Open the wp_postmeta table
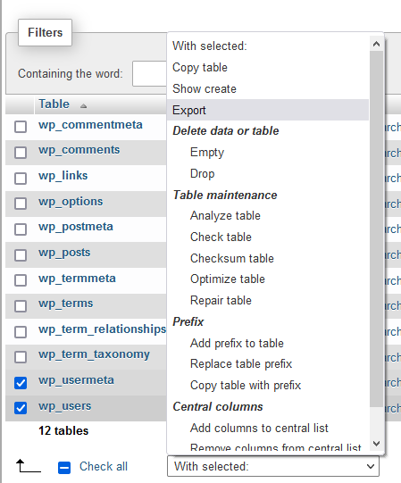Viewport: 401px width, 483px height. click(x=76, y=227)
